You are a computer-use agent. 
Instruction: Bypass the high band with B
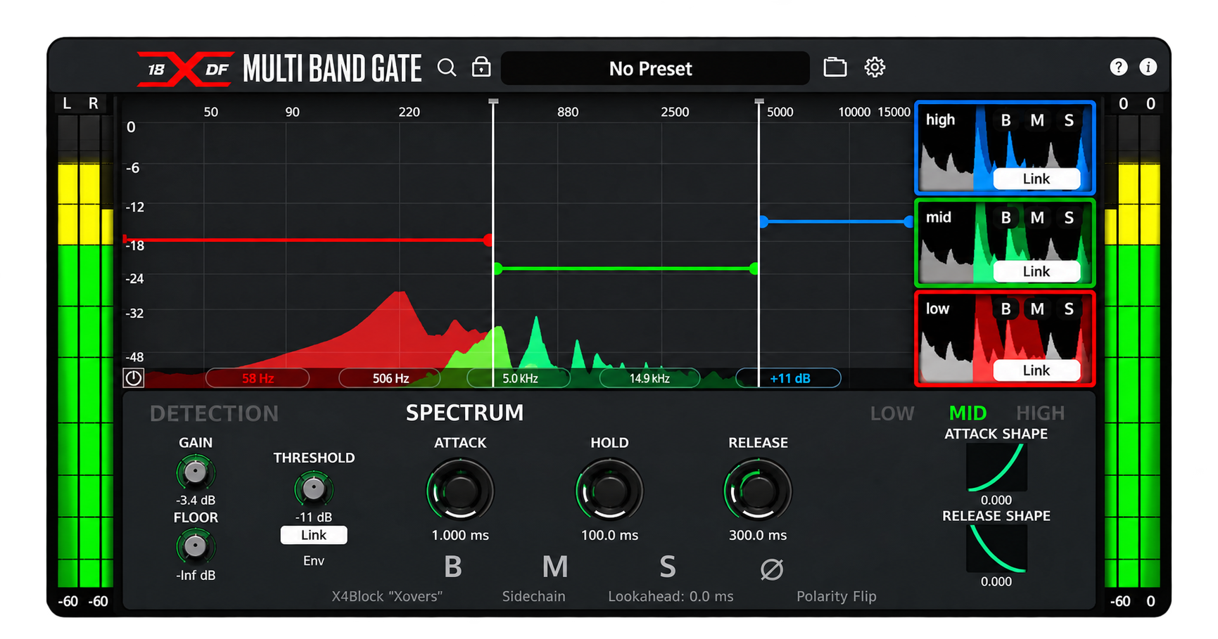(1006, 121)
